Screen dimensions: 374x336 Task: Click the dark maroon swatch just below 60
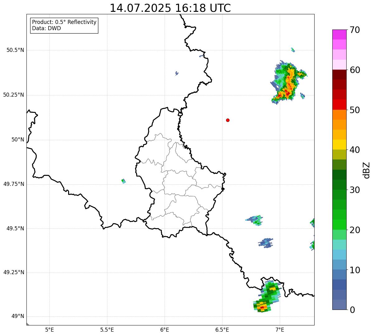(x=339, y=75)
